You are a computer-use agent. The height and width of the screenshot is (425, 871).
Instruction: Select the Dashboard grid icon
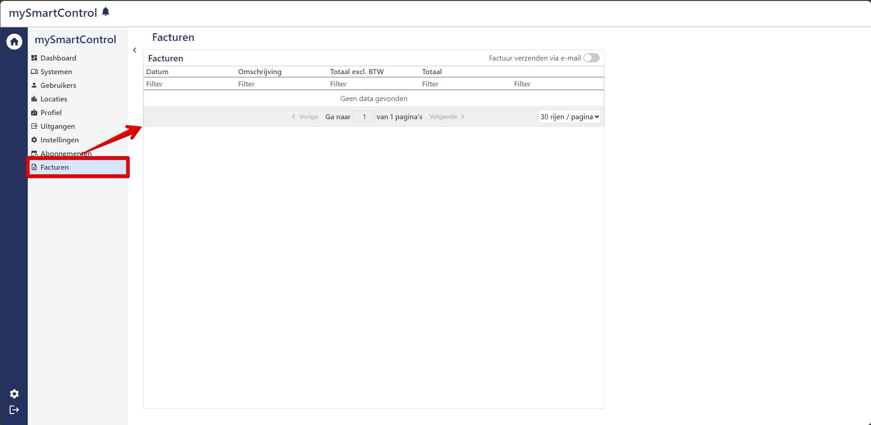pos(34,58)
